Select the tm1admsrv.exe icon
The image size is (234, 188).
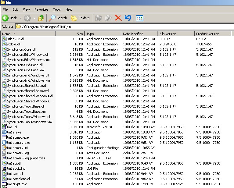point(4,143)
